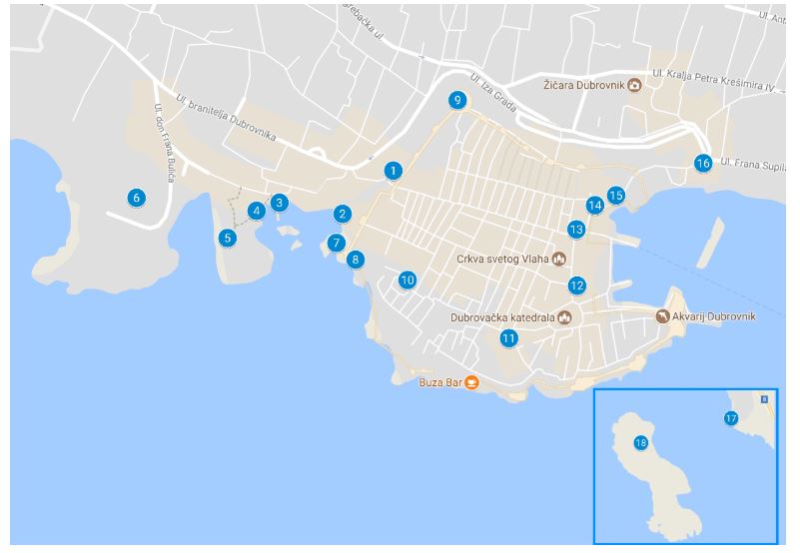Viewport: 800px width, 553px height.
Task: Click marker number 16 by Ul. Frana Supila
Action: point(703,164)
